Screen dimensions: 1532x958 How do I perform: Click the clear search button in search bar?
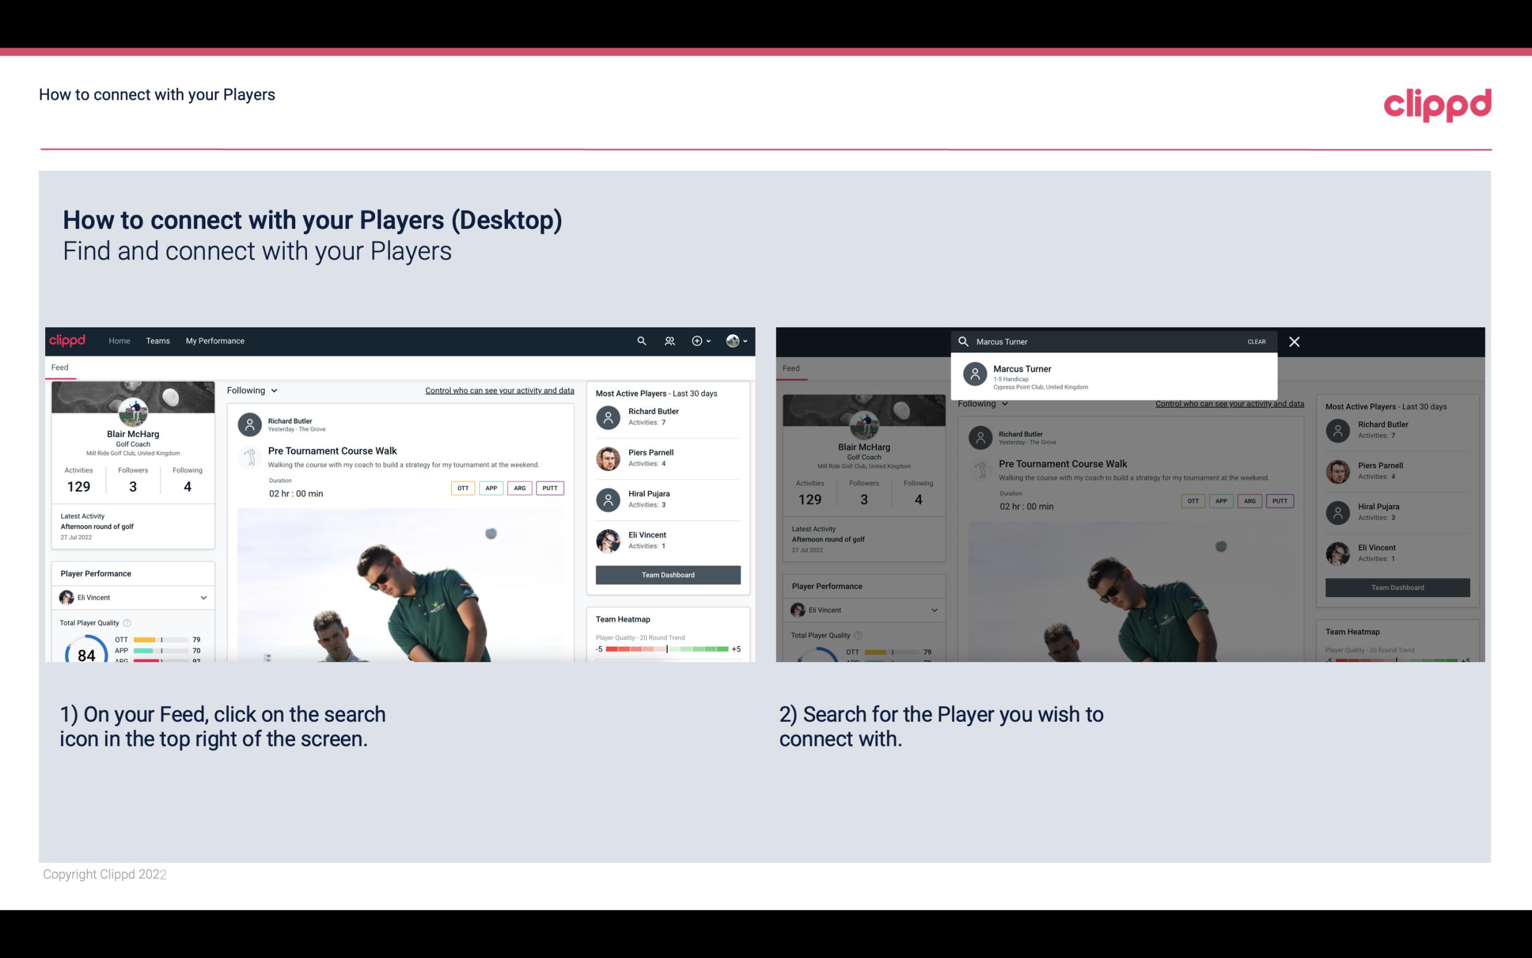pos(1256,341)
